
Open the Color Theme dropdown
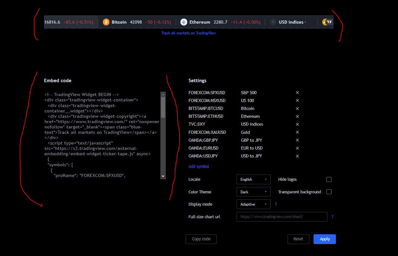tap(254, 192)
